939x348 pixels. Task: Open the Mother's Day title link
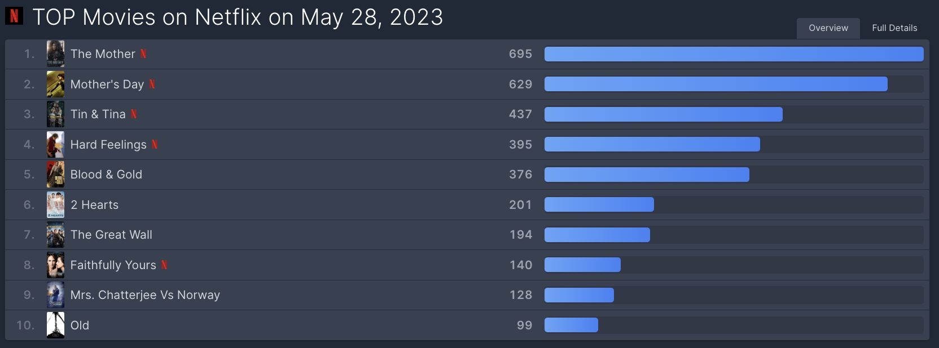[x=107, y=84]
